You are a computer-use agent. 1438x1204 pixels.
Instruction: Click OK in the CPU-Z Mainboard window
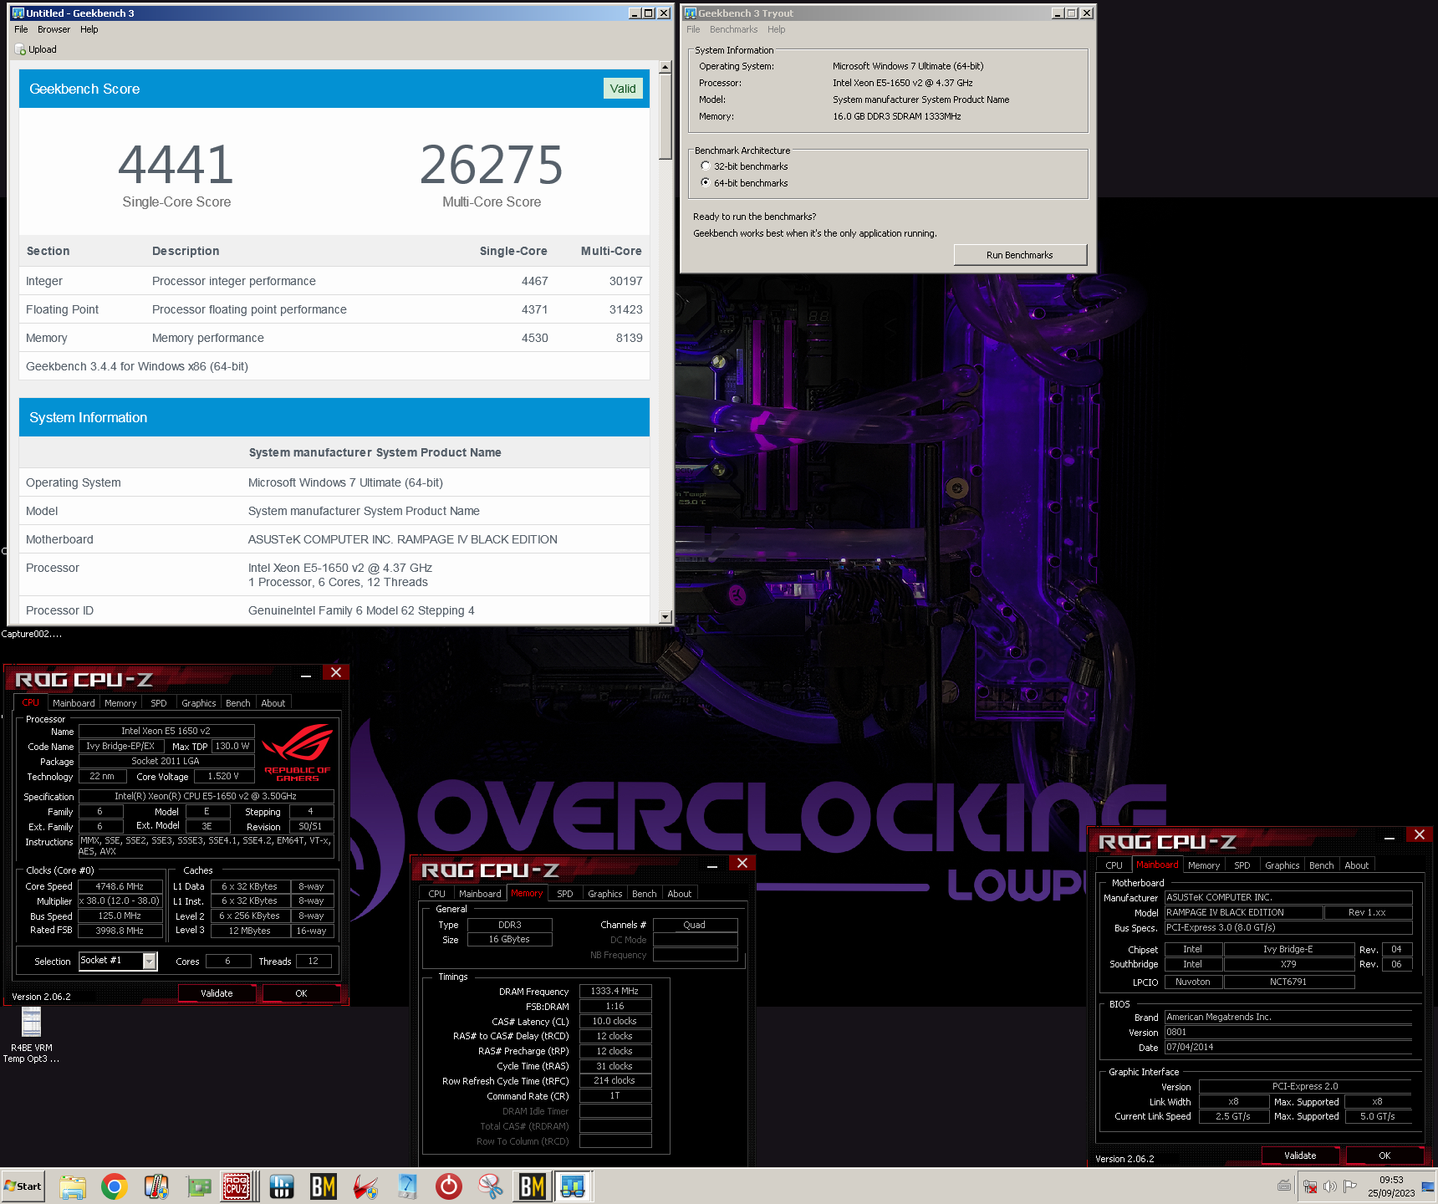pyautogui.click(x=1384, y=1156)
